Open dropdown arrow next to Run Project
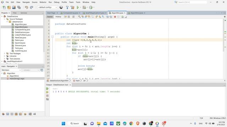Image resolution: width=227 pixels, height=127 pixels. [x=81, y=7]
